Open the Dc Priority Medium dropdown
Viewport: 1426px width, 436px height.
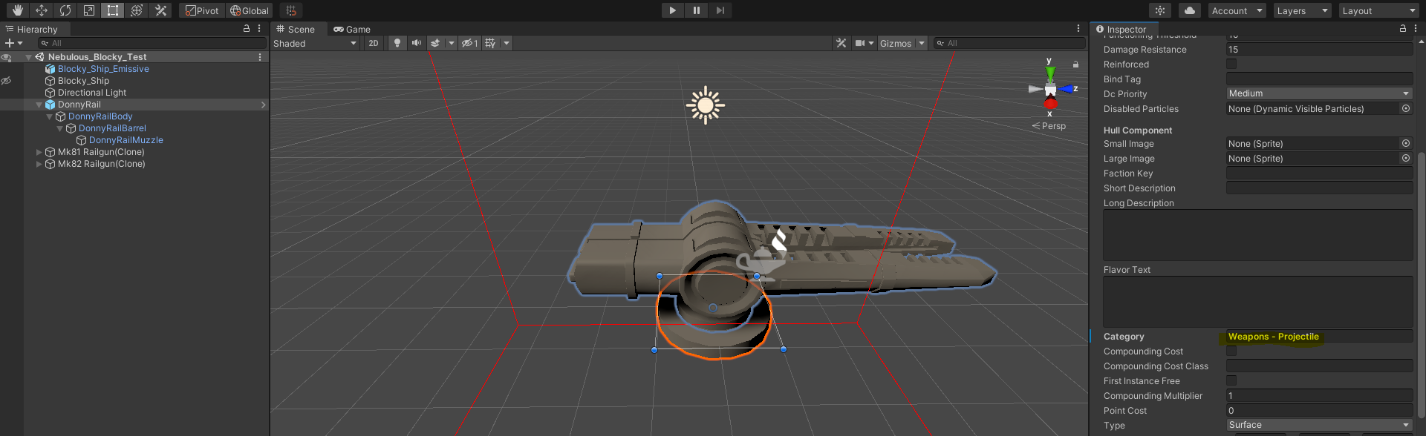click(1319, 93)
